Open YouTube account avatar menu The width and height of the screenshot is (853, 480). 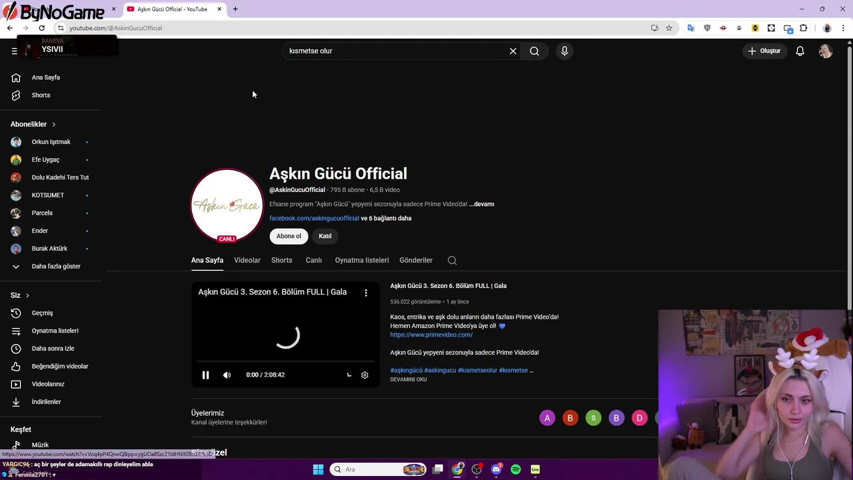point(826,51)
